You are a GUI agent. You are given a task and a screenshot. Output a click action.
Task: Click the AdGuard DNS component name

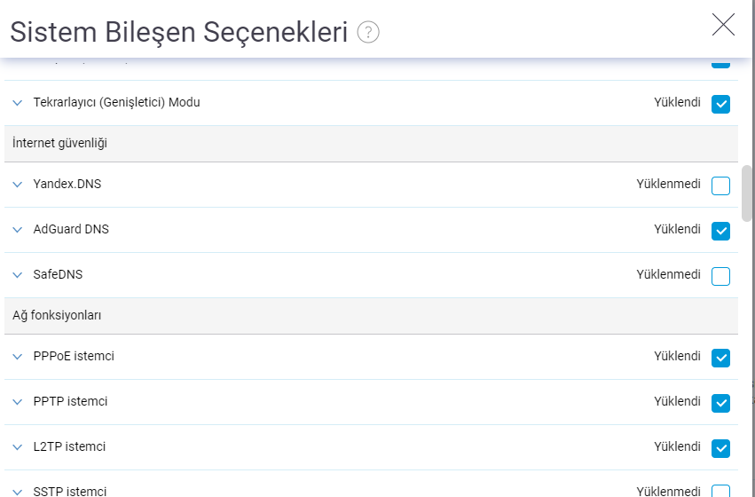tap(71, 229)
